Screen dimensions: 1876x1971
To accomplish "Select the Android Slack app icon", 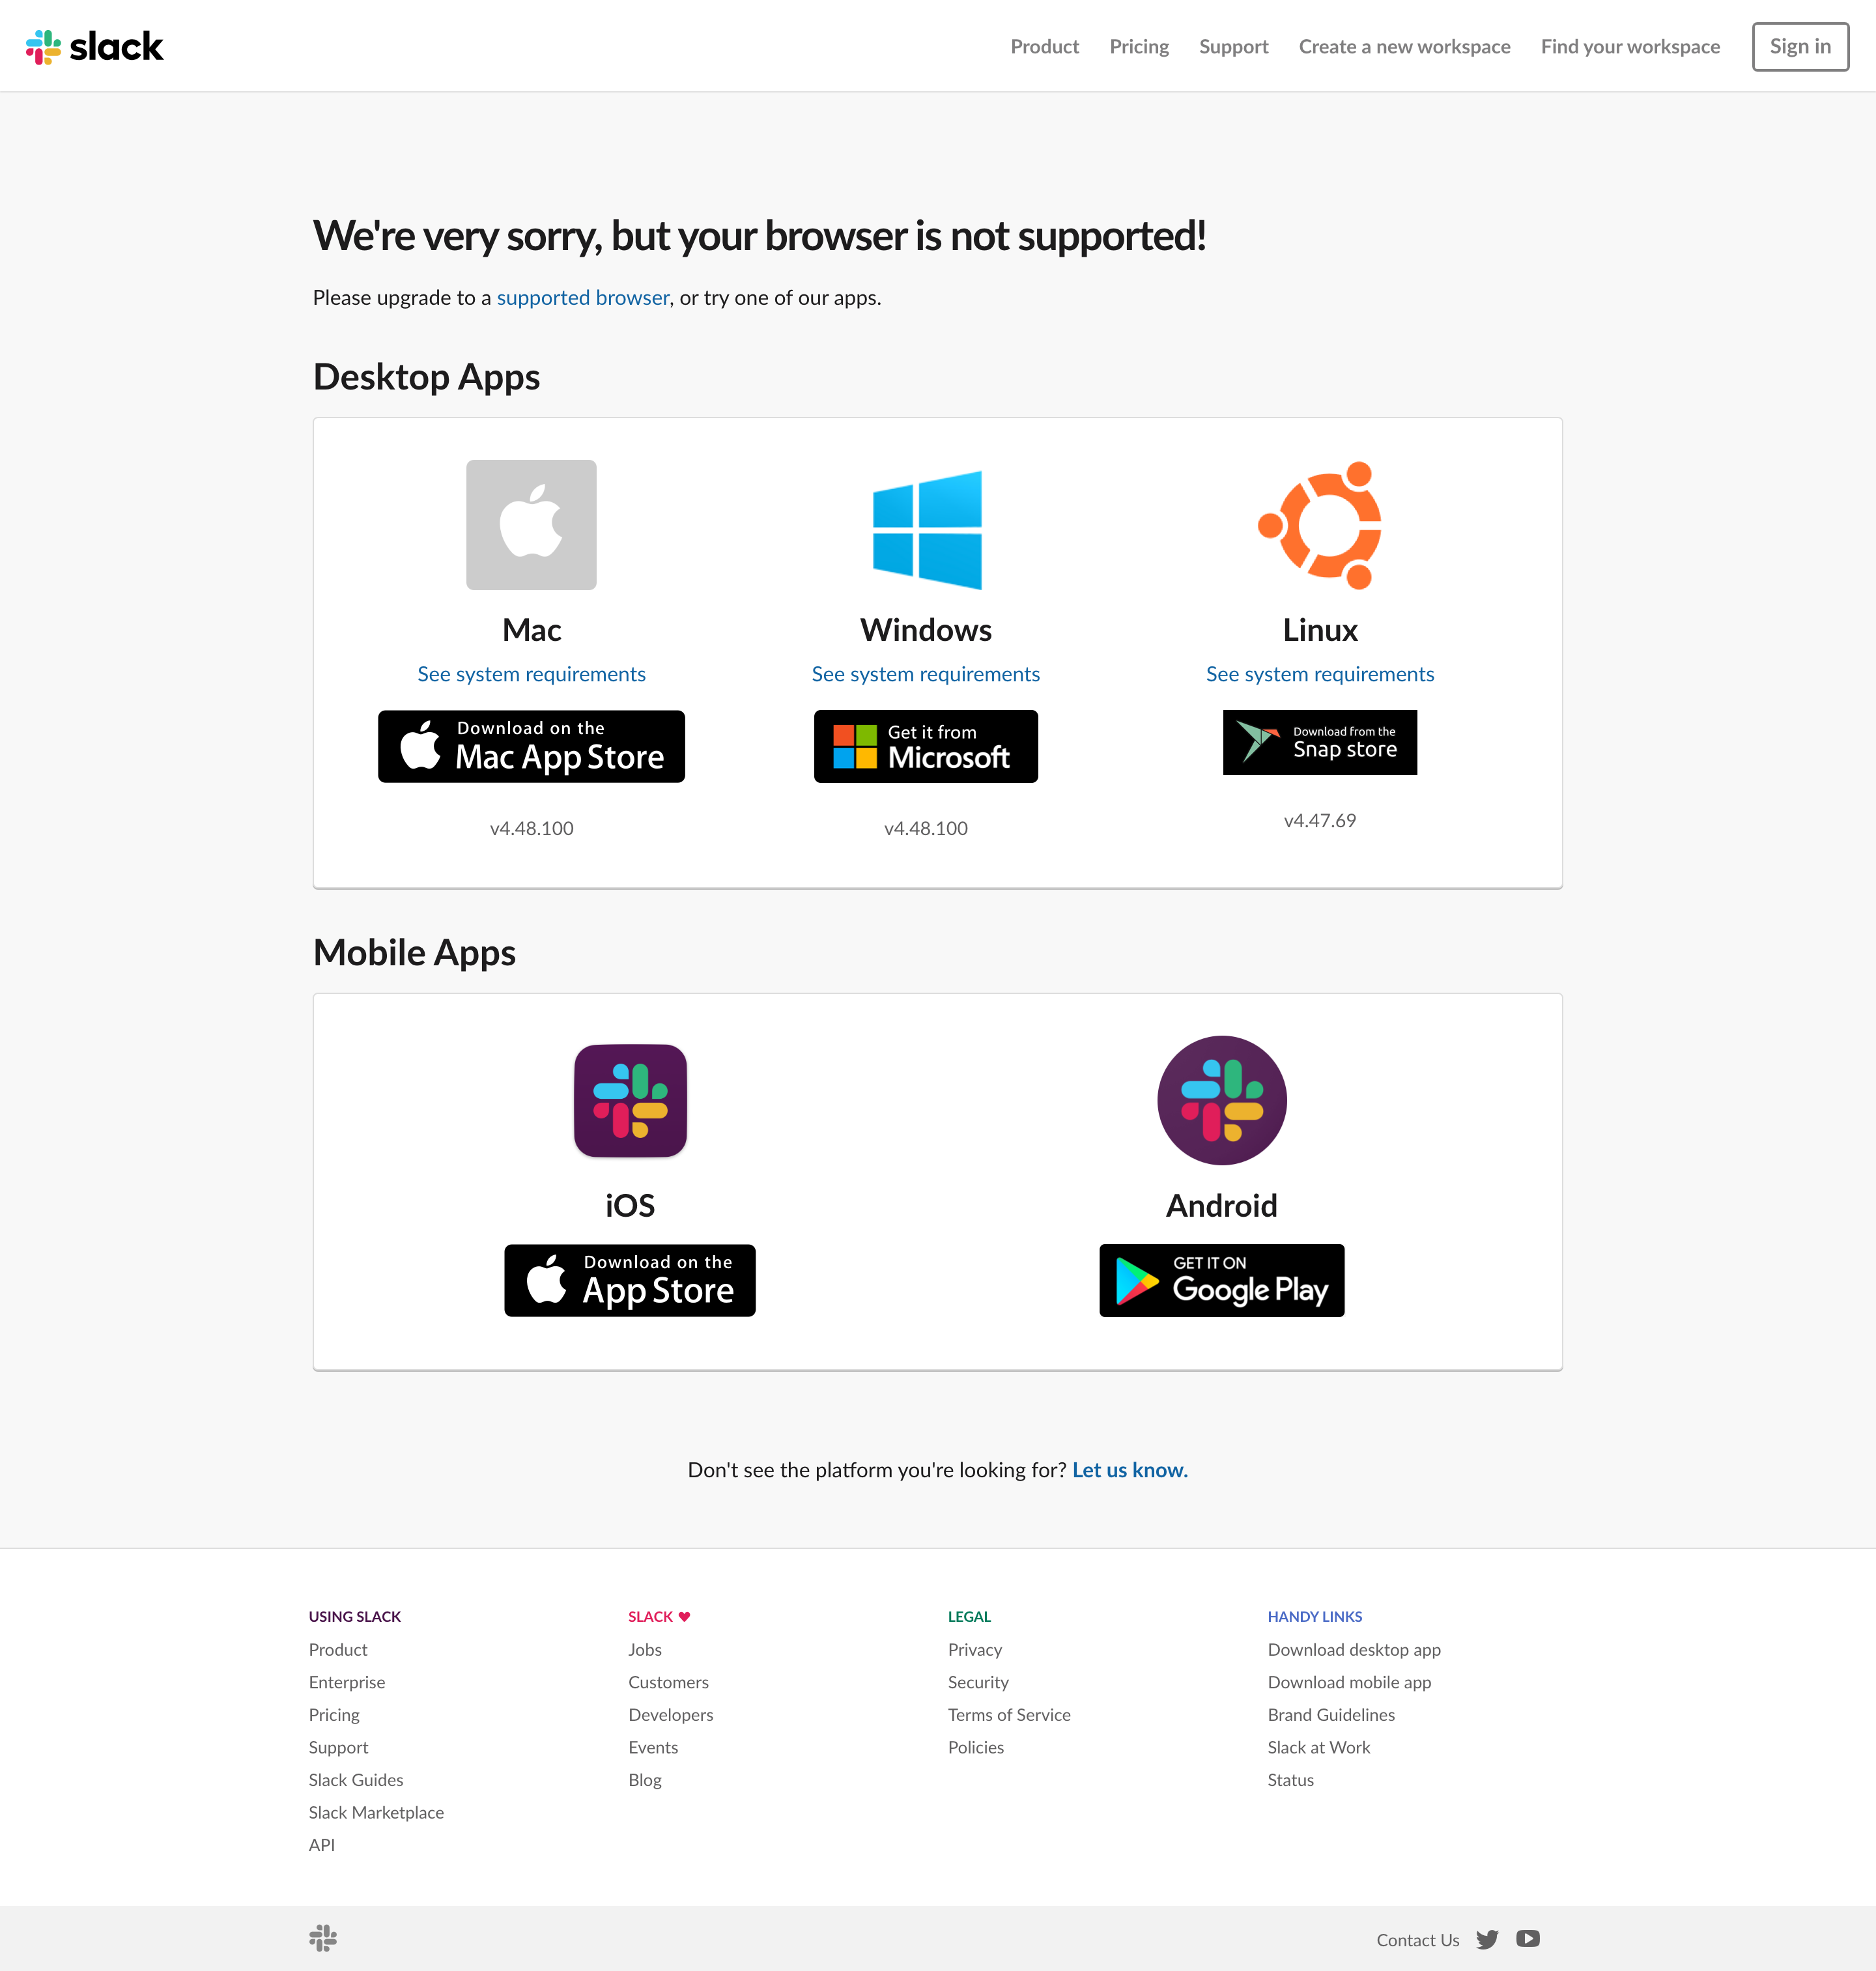I will pyautogui.click(x=1221, y=1101).
